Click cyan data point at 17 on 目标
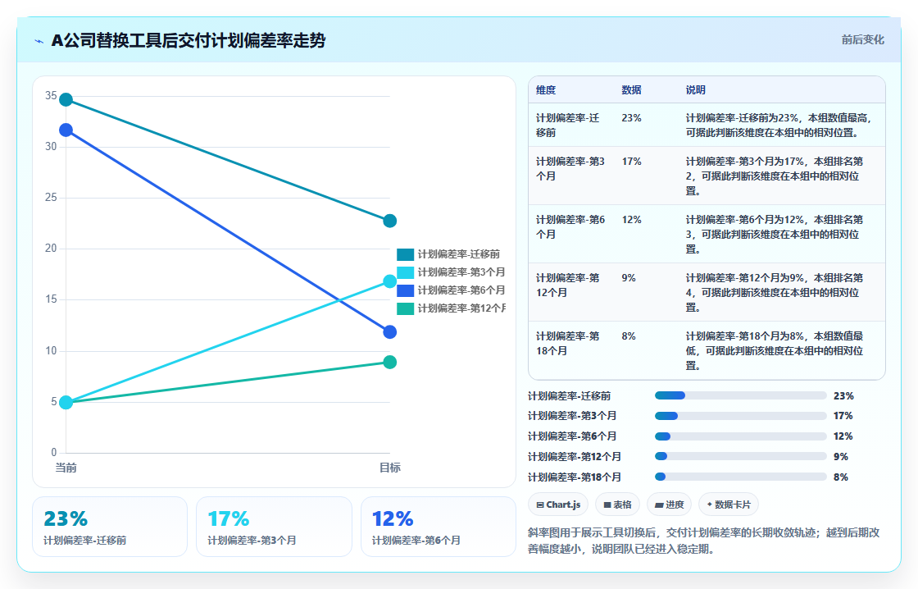The width and height of the screenshot is (918, 589). (x=390, y=281)
